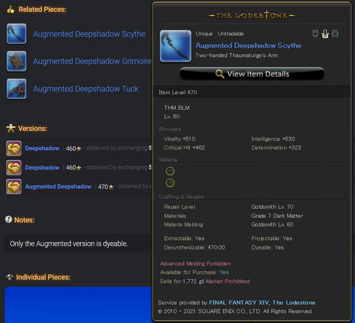Follow The Lodestone link in tooltip footer
The height and width of the screenshot is (323, 355).
click(x=294, y=302)
